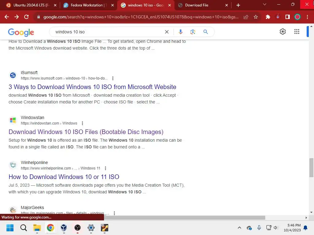
Task: Click the iSumsoft favicon
Action: (x=13, y=75)
